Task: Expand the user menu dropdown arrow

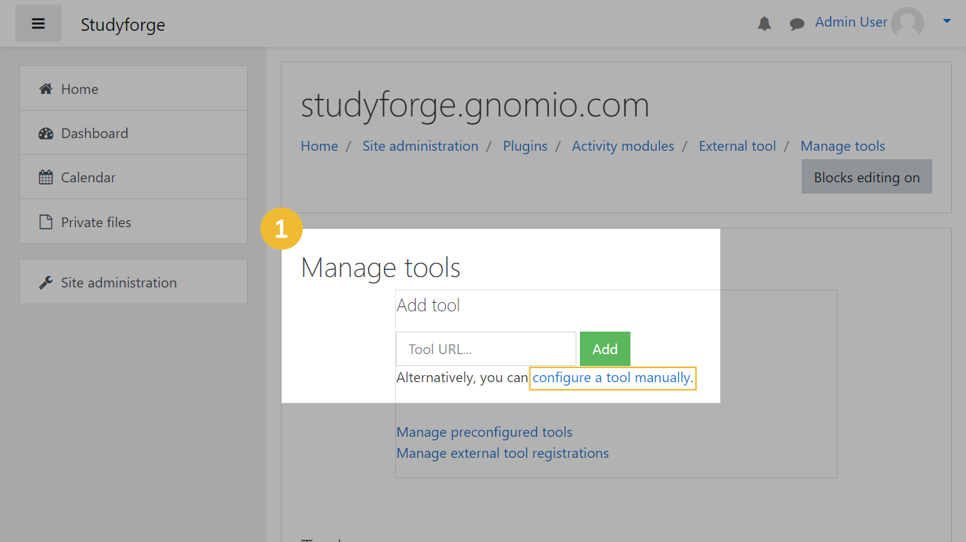Action: [x=946, y=22]
